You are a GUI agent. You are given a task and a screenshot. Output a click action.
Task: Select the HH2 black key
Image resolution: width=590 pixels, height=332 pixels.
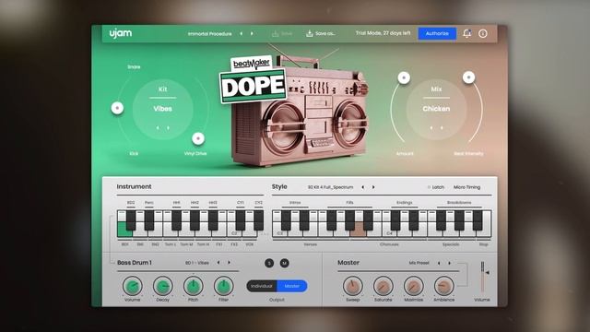[x=195, y=220]
